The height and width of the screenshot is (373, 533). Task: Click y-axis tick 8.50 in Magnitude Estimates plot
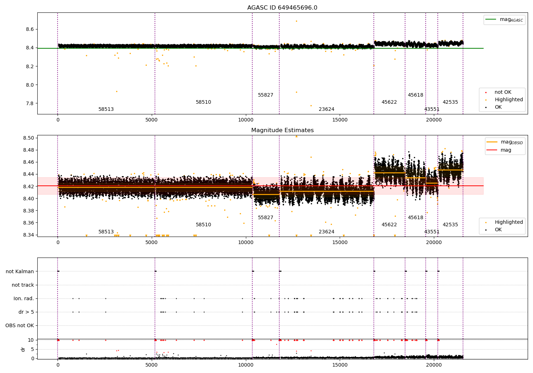point(28,138)
